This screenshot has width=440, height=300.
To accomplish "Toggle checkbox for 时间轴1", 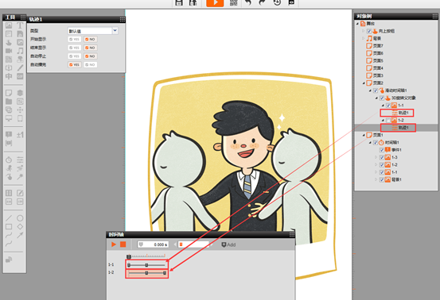I will coord(376,142).
